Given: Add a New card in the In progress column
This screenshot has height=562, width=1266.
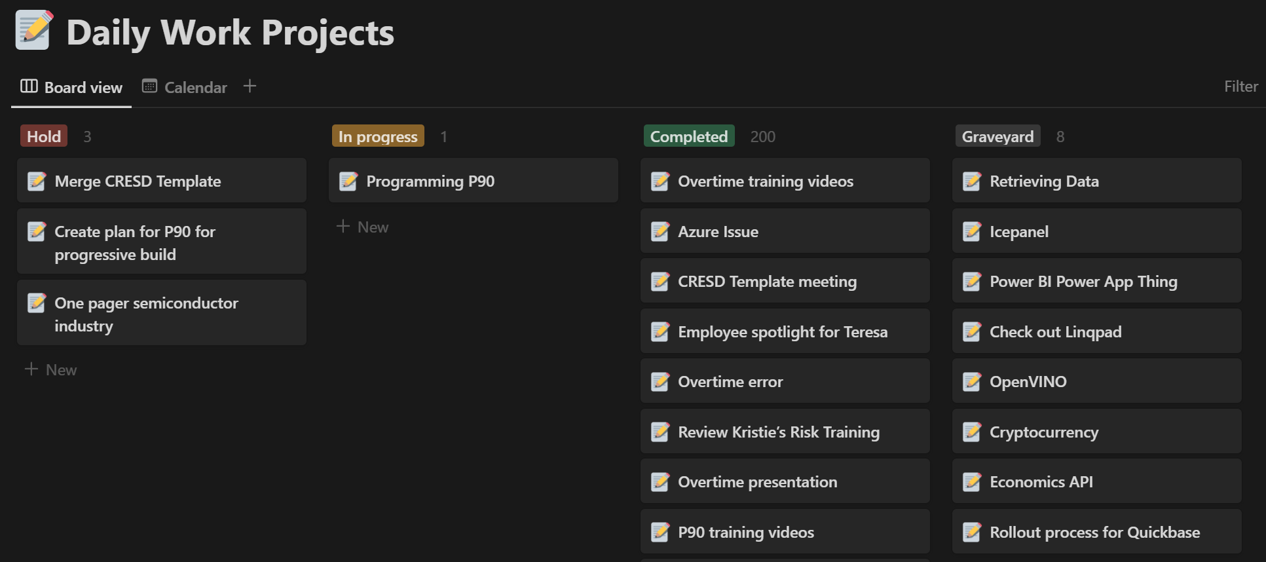Looking at the screenshot, I should tap(363, 227).
